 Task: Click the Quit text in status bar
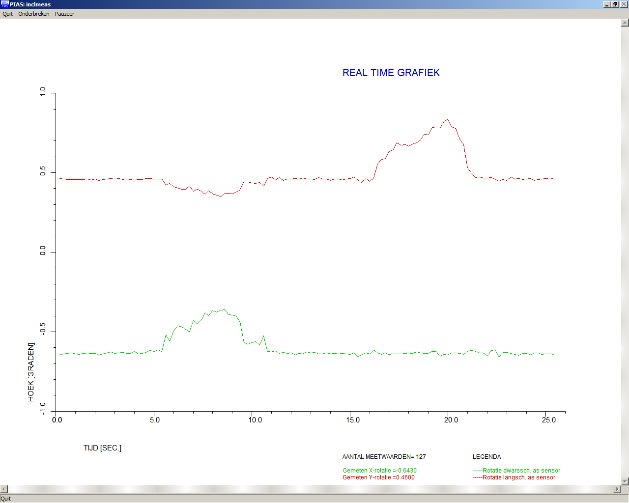click(5, 499)
